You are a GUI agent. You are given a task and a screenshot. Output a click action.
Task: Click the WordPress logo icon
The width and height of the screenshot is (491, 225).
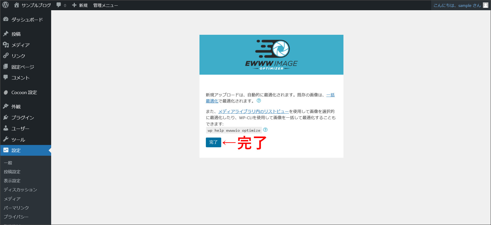click(x=5, y=5)
